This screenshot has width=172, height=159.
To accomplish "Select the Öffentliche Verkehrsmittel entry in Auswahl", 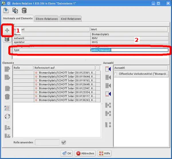I will point(140,74).
